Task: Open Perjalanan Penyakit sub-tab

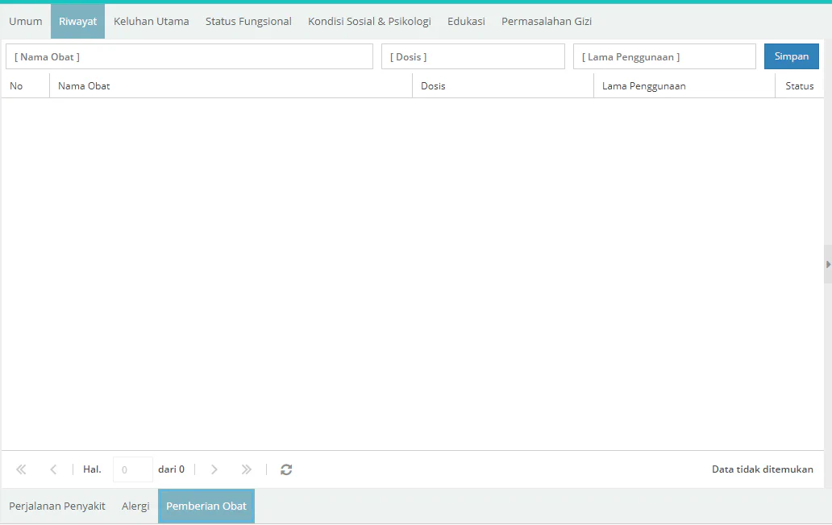Action: [x=57, y=506]
